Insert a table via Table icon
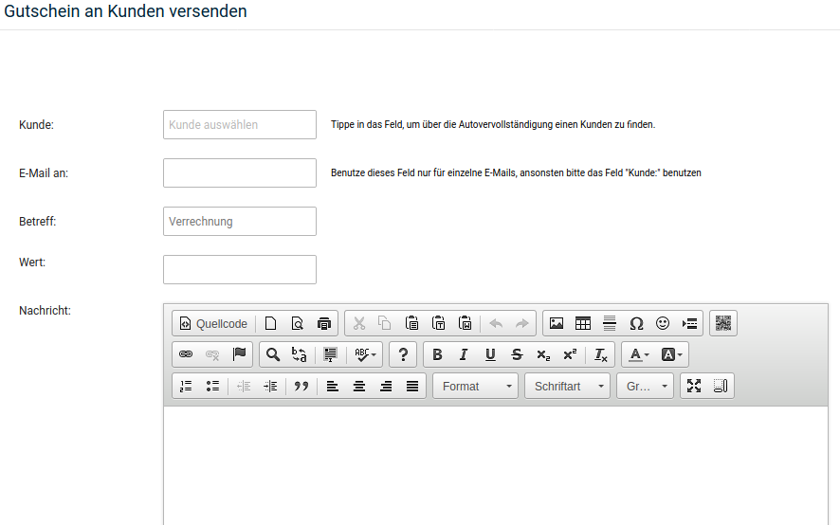 pyautogui.click(x=583, y=323)
